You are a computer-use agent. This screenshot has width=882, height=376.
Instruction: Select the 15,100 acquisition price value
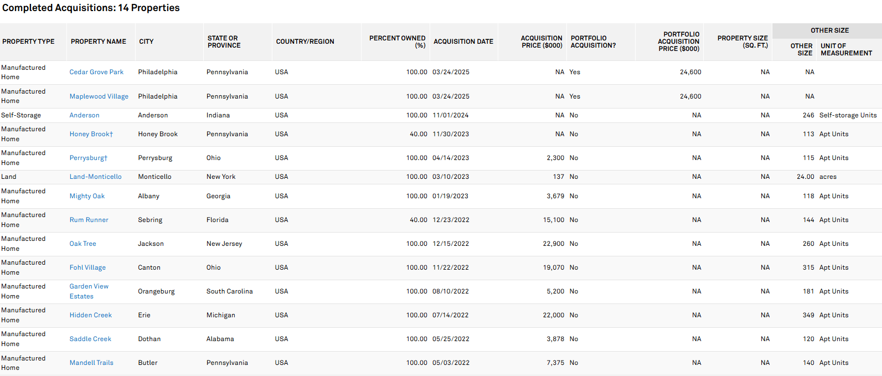click(554, 220)
